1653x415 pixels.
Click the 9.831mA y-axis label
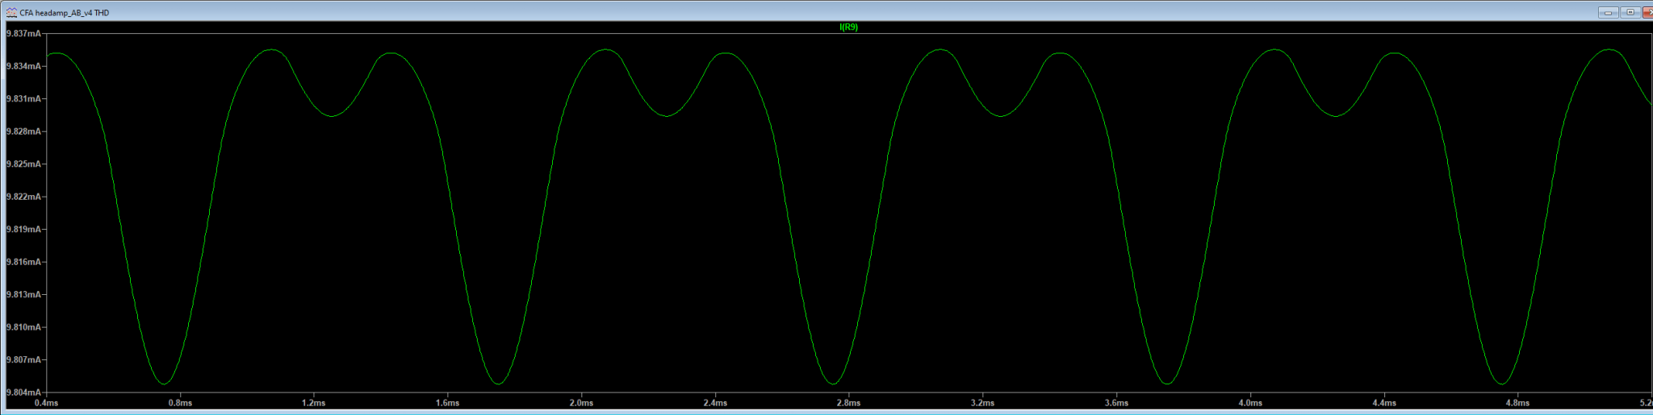pos(22,99)
